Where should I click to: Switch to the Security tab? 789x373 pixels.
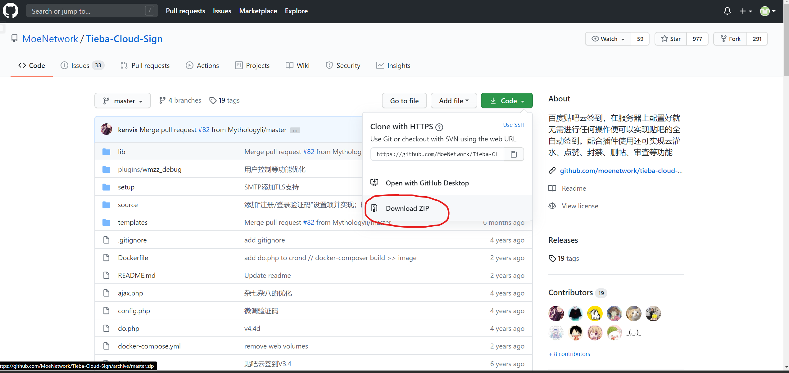[x=343, y=65]
